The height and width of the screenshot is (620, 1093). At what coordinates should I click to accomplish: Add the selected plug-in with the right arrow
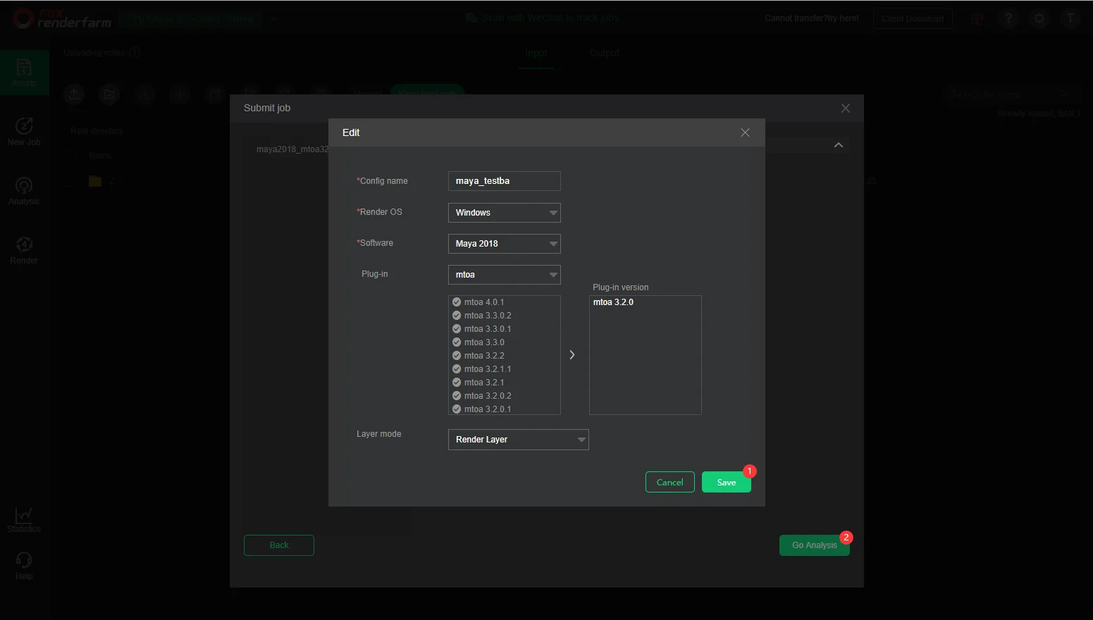click(x=572, y=355)
